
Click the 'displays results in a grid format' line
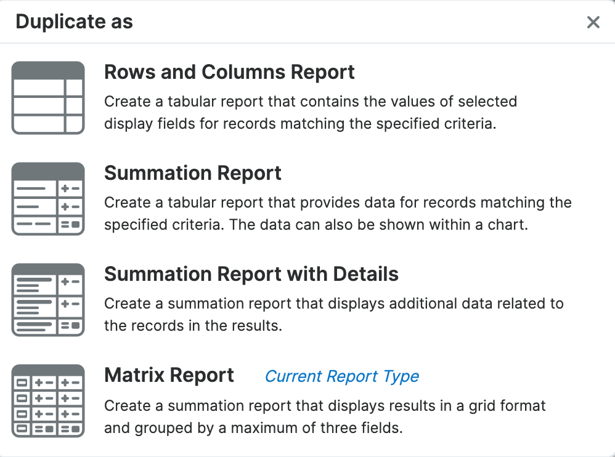[x=325, y=406]
